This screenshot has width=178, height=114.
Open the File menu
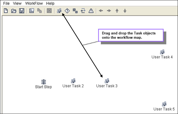pyautogui.click(x=6, y=3)
